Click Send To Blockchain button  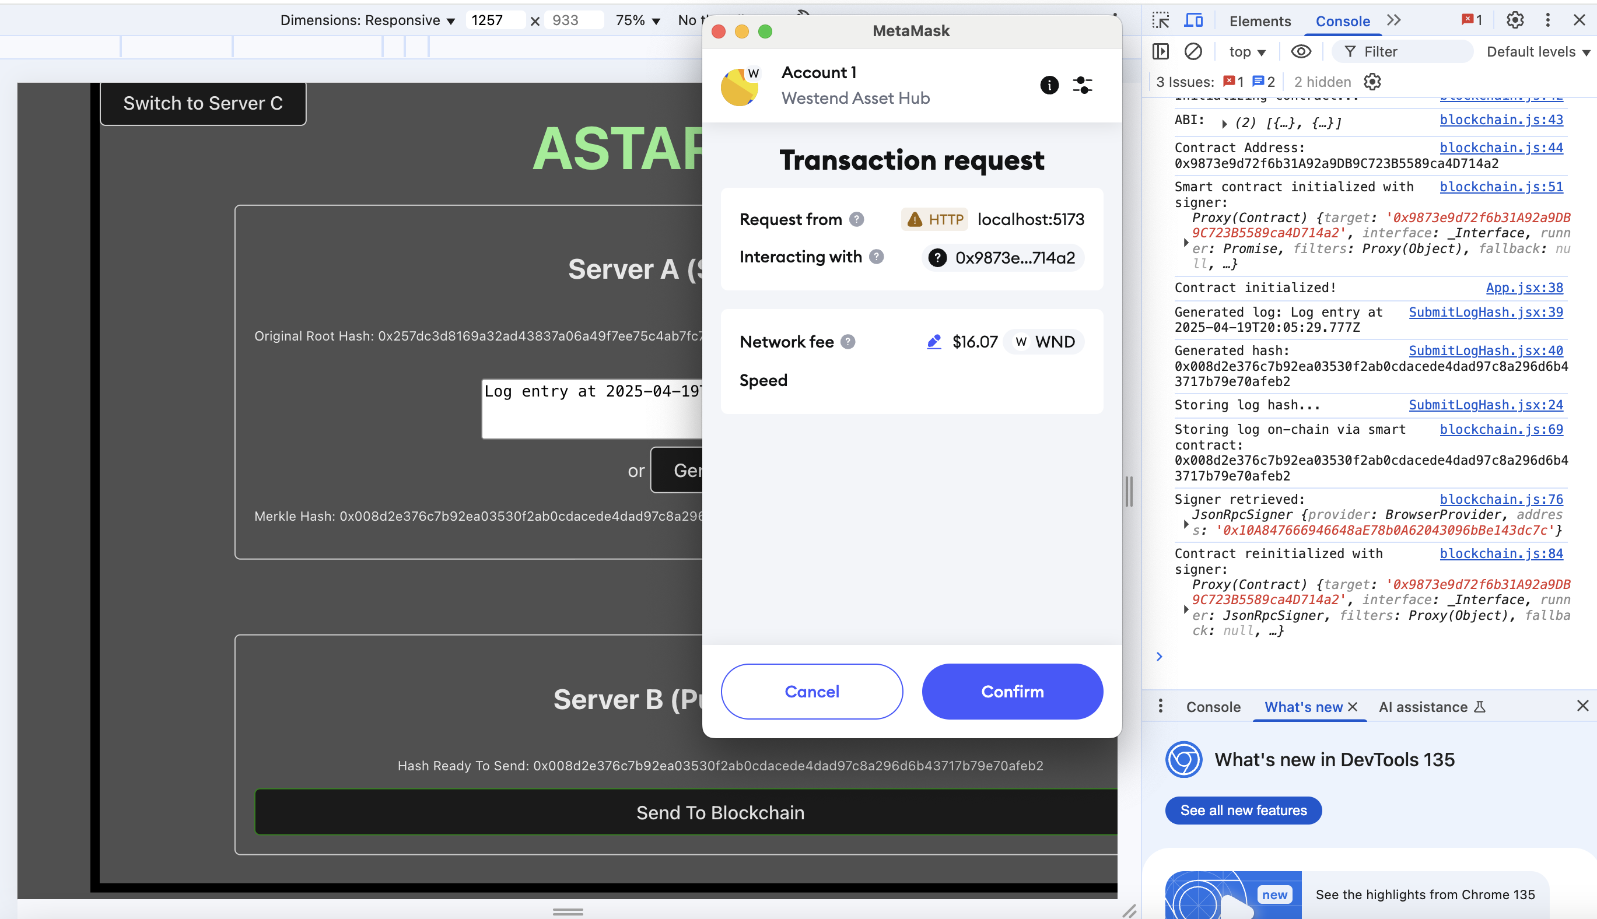point(685,812)
